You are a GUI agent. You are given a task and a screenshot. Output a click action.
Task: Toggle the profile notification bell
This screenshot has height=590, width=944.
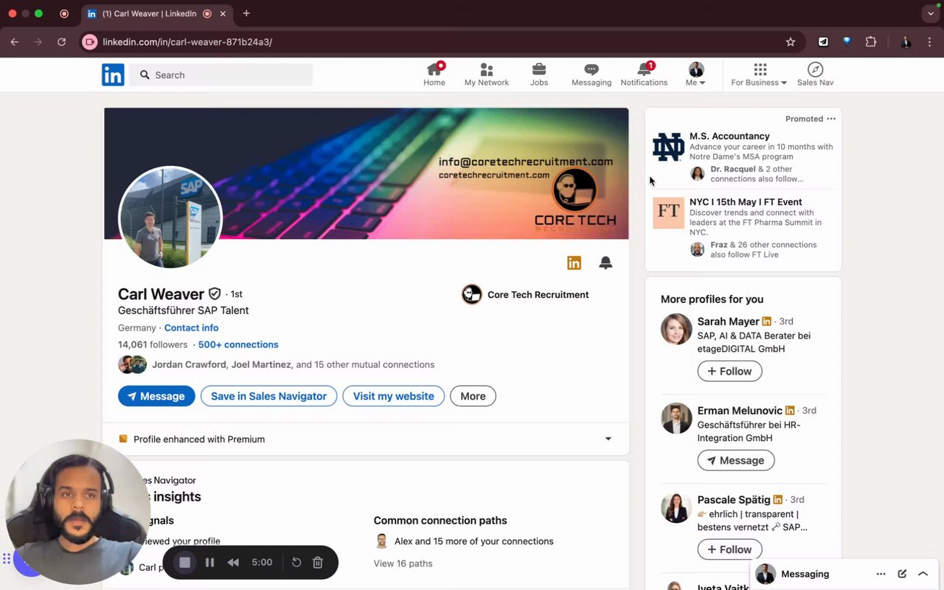point(605,263)
